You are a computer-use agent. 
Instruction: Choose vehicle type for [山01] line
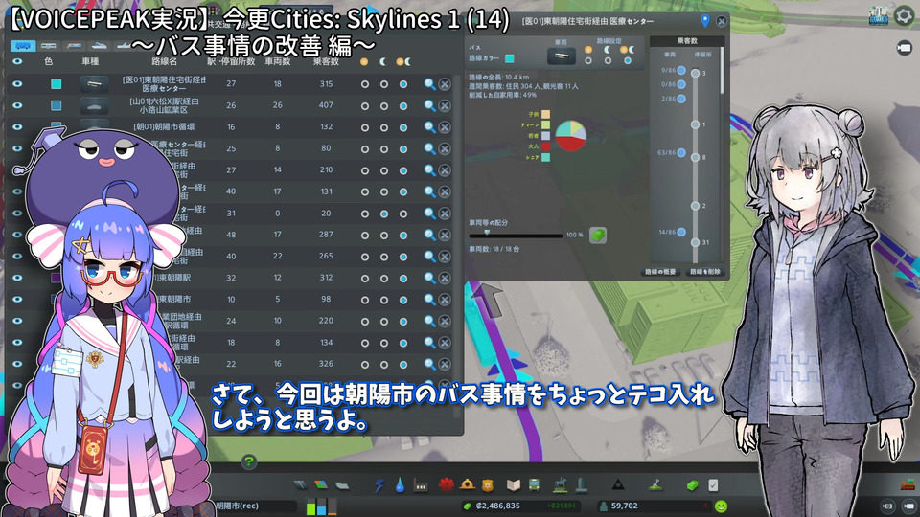click(94, 106)
